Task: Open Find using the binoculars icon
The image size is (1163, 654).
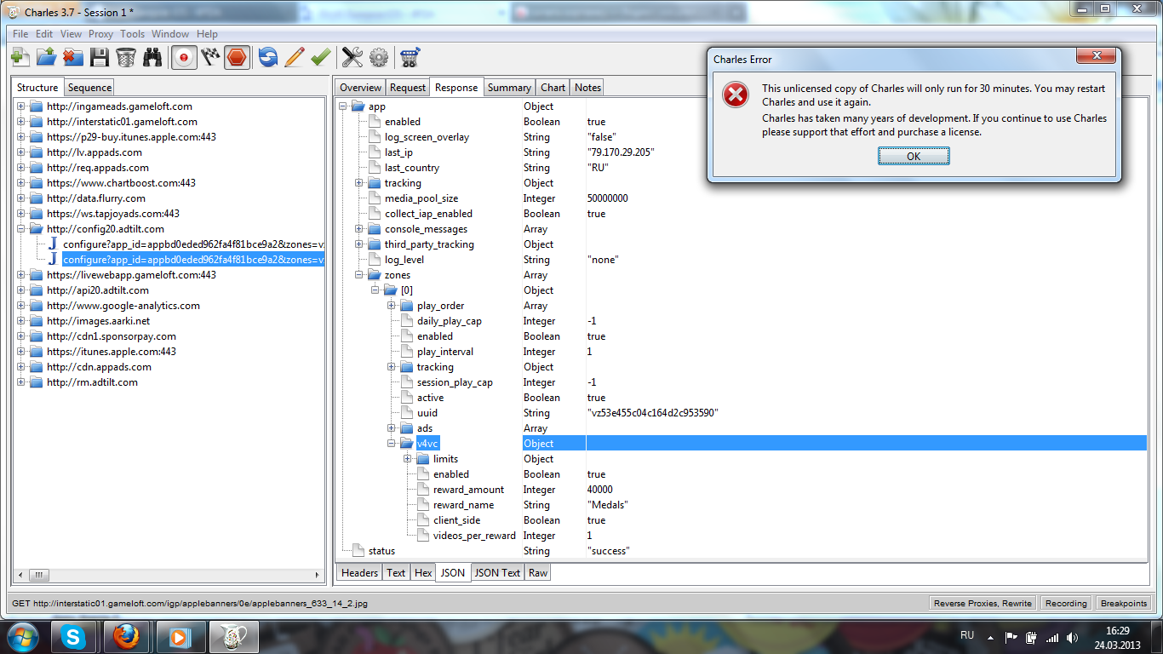Action: click(x=152, y=57)
